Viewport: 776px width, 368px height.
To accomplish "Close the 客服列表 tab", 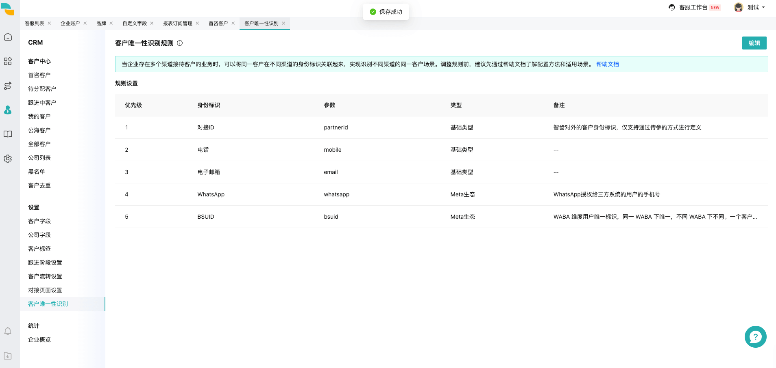I will tap(49, 23).
